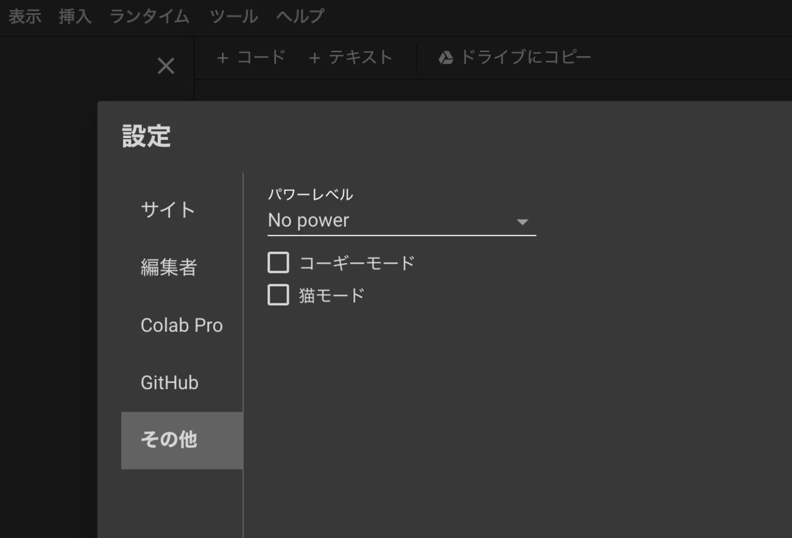
Task: Click the 猫モード label text
Action: point(332,295)
